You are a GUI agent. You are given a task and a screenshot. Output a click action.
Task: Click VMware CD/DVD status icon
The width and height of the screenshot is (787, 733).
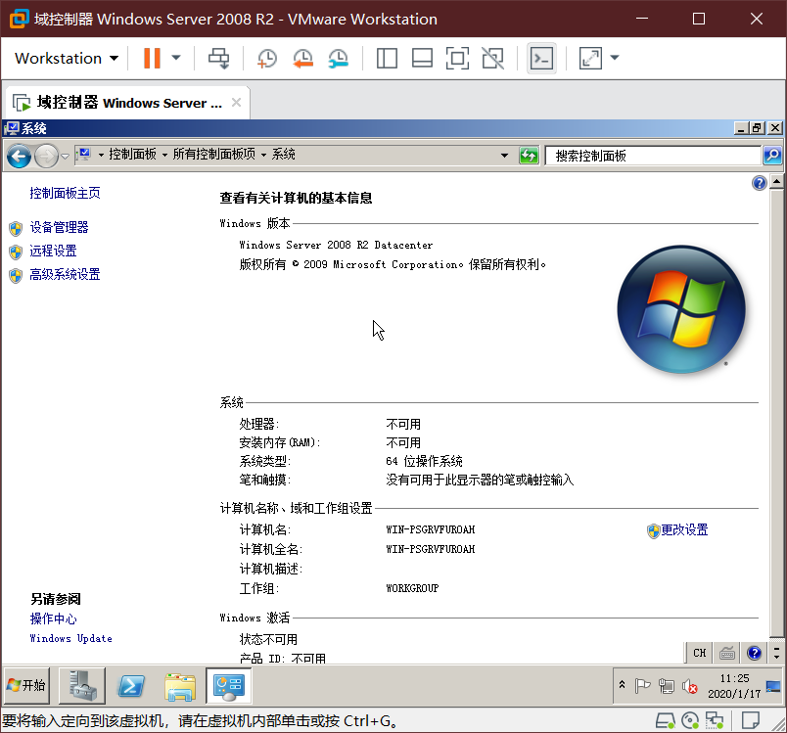click(690, 721)
